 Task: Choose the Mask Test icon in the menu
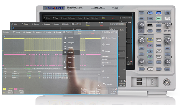tap(65, 57)
